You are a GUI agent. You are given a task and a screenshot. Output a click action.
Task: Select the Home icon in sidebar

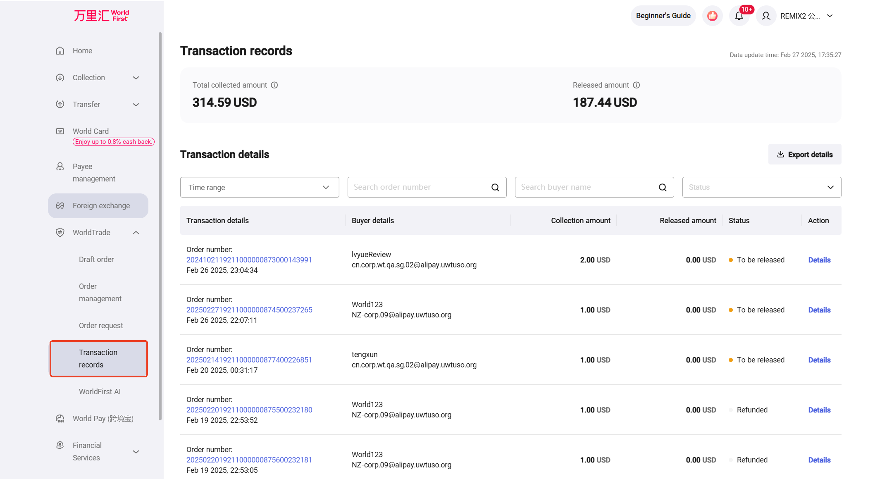click(60, 50)
